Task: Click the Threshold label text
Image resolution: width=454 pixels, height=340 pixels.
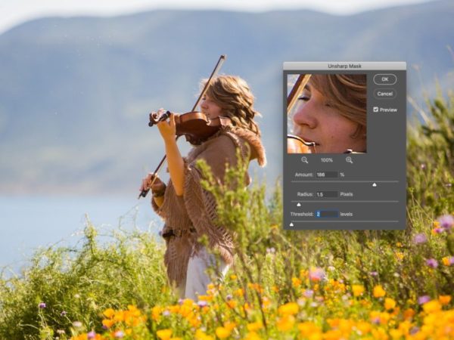Action: [301, 214]
